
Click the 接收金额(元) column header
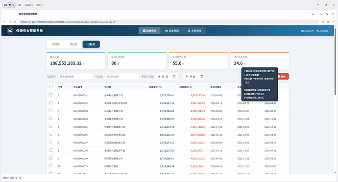click(x=155, y=87)
